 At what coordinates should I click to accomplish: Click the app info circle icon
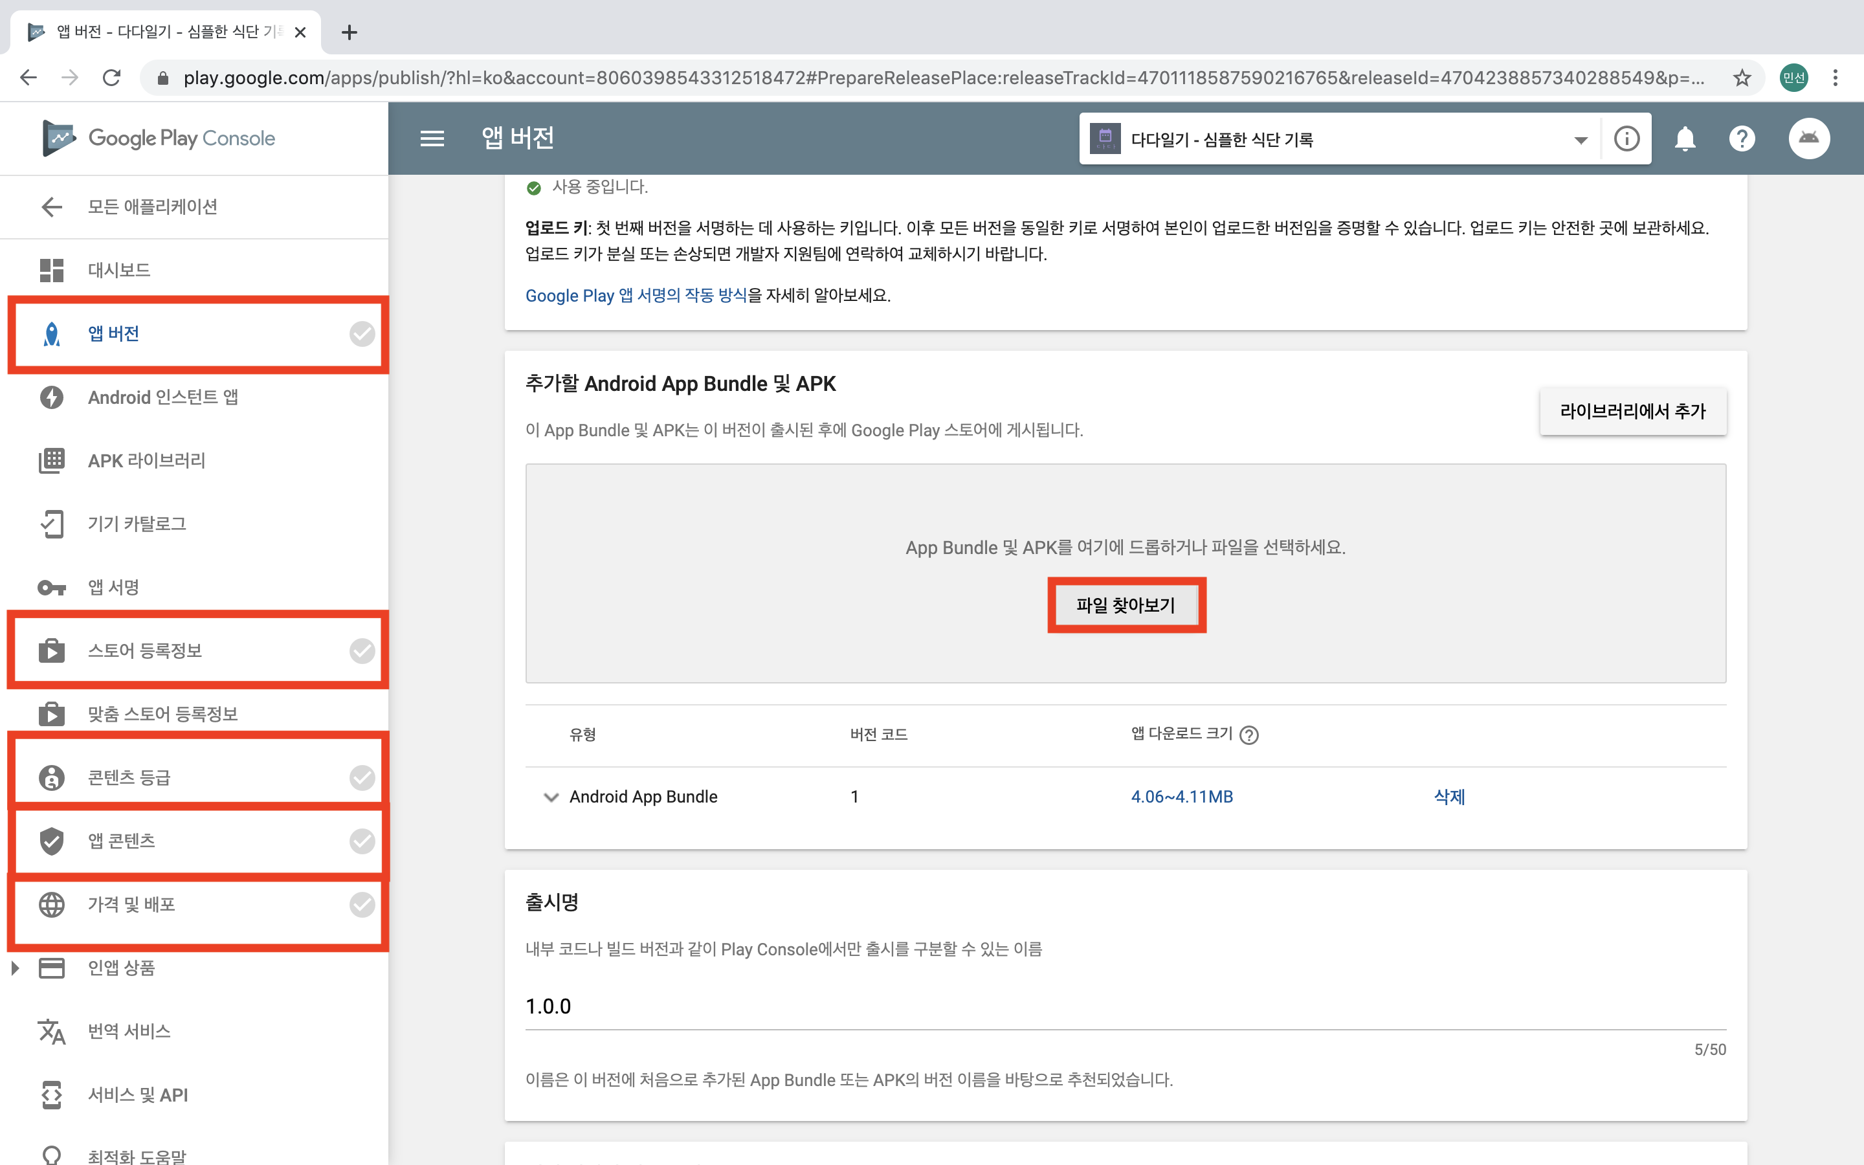coord(1626,139)
